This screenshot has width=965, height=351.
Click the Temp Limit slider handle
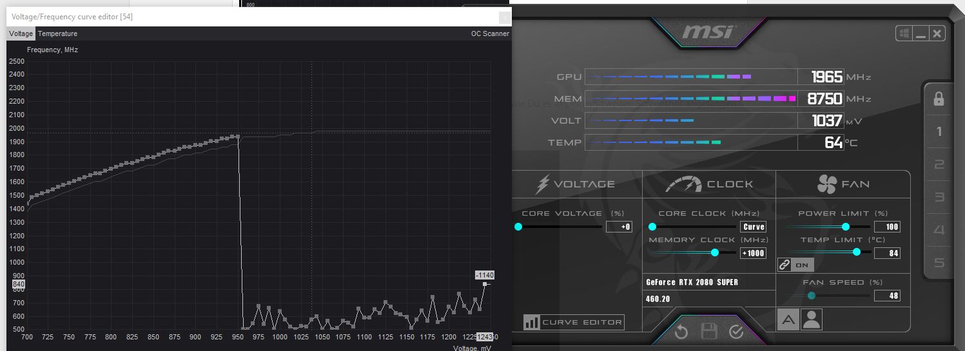pyautogui.click(x=857, y=253)
